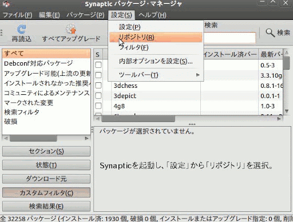Click package list vertical scrollbar up arrow

pos(287,53)
